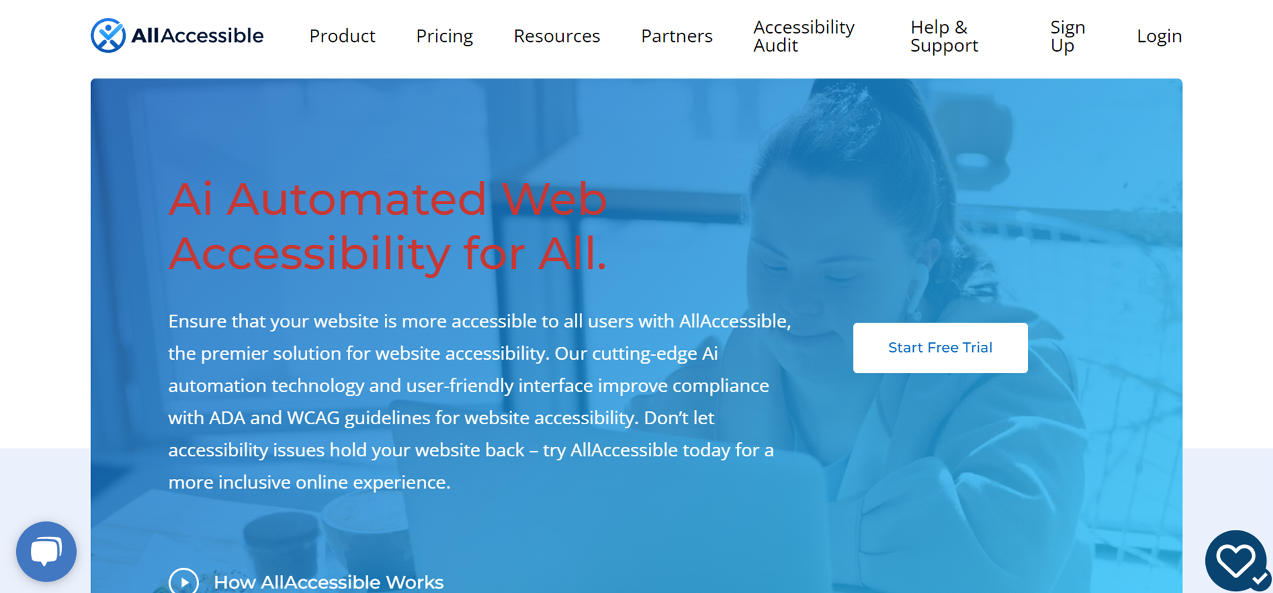Open the Product menu
Image resolution: width=1273 pixels, height=593 pixels.
(x=342, y=36)
